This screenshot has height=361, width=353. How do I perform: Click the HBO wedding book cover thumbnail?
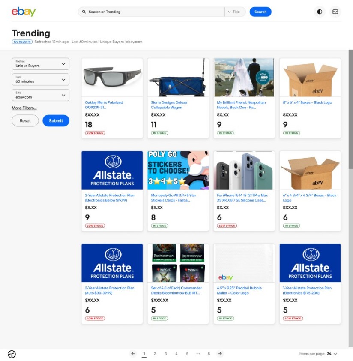pos(244,78)
